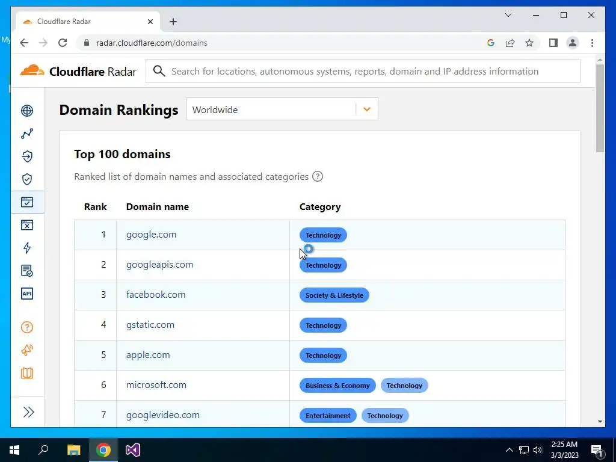The image size is (616, 462).
Task: Click the orange dropdown arrow for location
Action: pos(367,109)
